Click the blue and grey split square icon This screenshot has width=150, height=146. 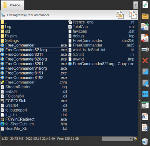[145, 72]
